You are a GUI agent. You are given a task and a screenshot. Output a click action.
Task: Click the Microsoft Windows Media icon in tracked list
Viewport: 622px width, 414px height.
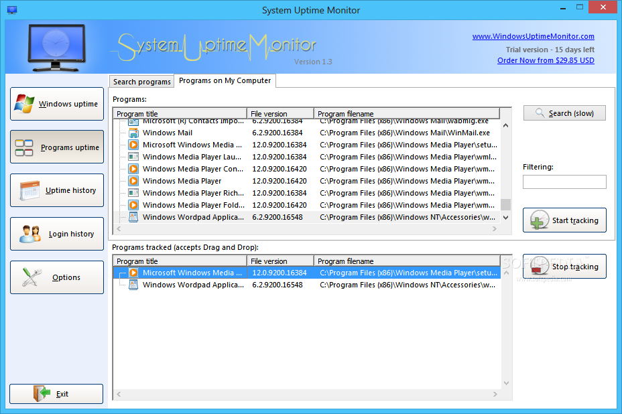133,273
